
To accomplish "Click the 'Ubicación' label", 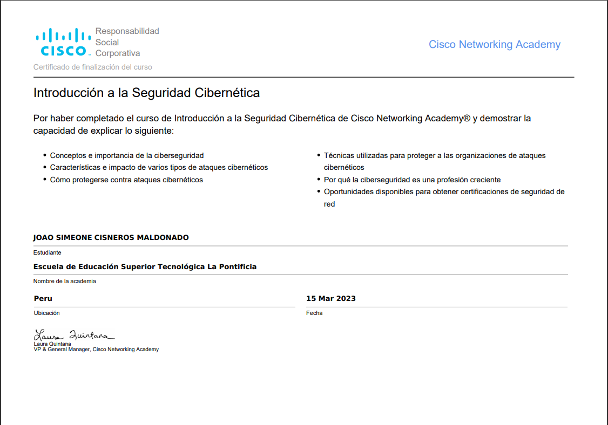I will tap(46, 313).
